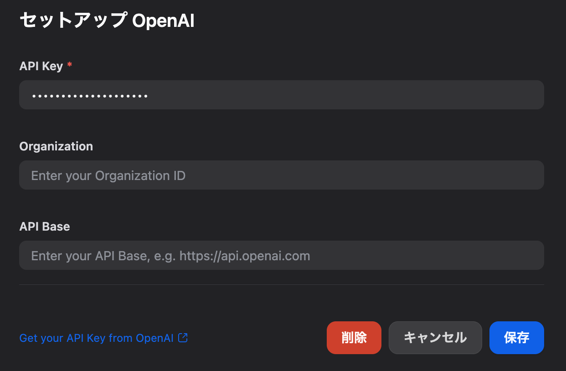Click the horizontal divider line above the buttons
This screenshot has height=371, width=566.
coord(282,285)
